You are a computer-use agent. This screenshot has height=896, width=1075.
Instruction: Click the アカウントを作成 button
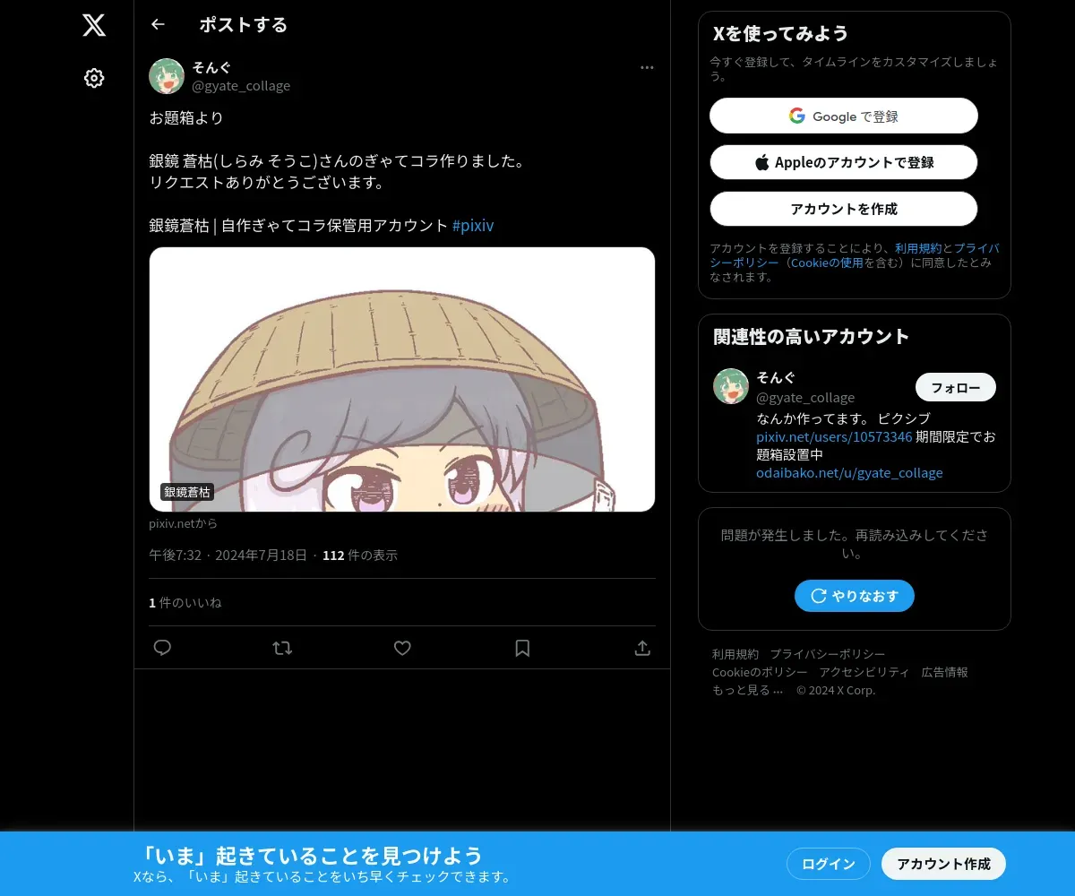click(844, 209)
